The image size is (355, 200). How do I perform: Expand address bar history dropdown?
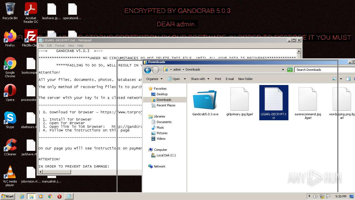coord(283,70)
